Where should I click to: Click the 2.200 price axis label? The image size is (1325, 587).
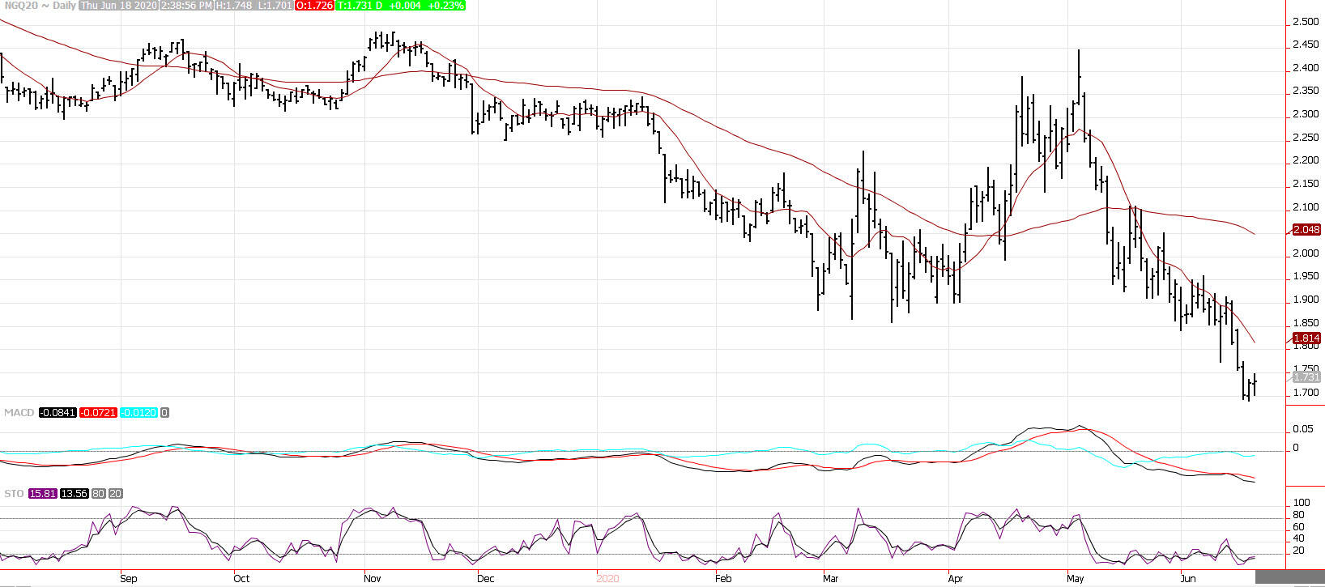tap(1306, 160)
